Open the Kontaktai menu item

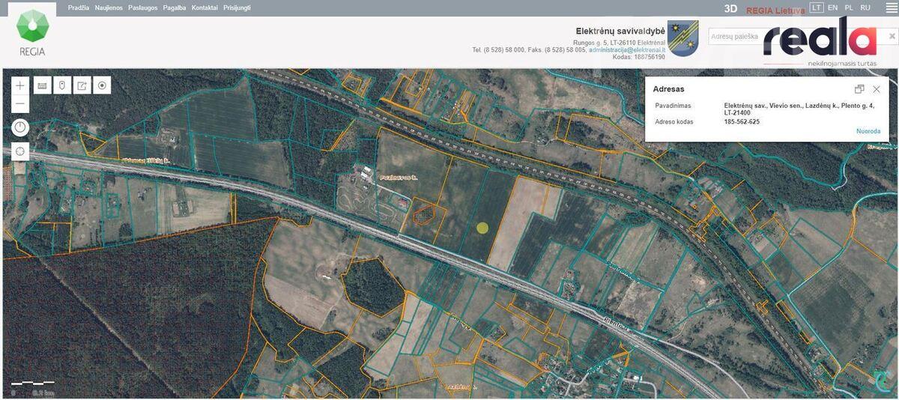[x=205, y=7]
